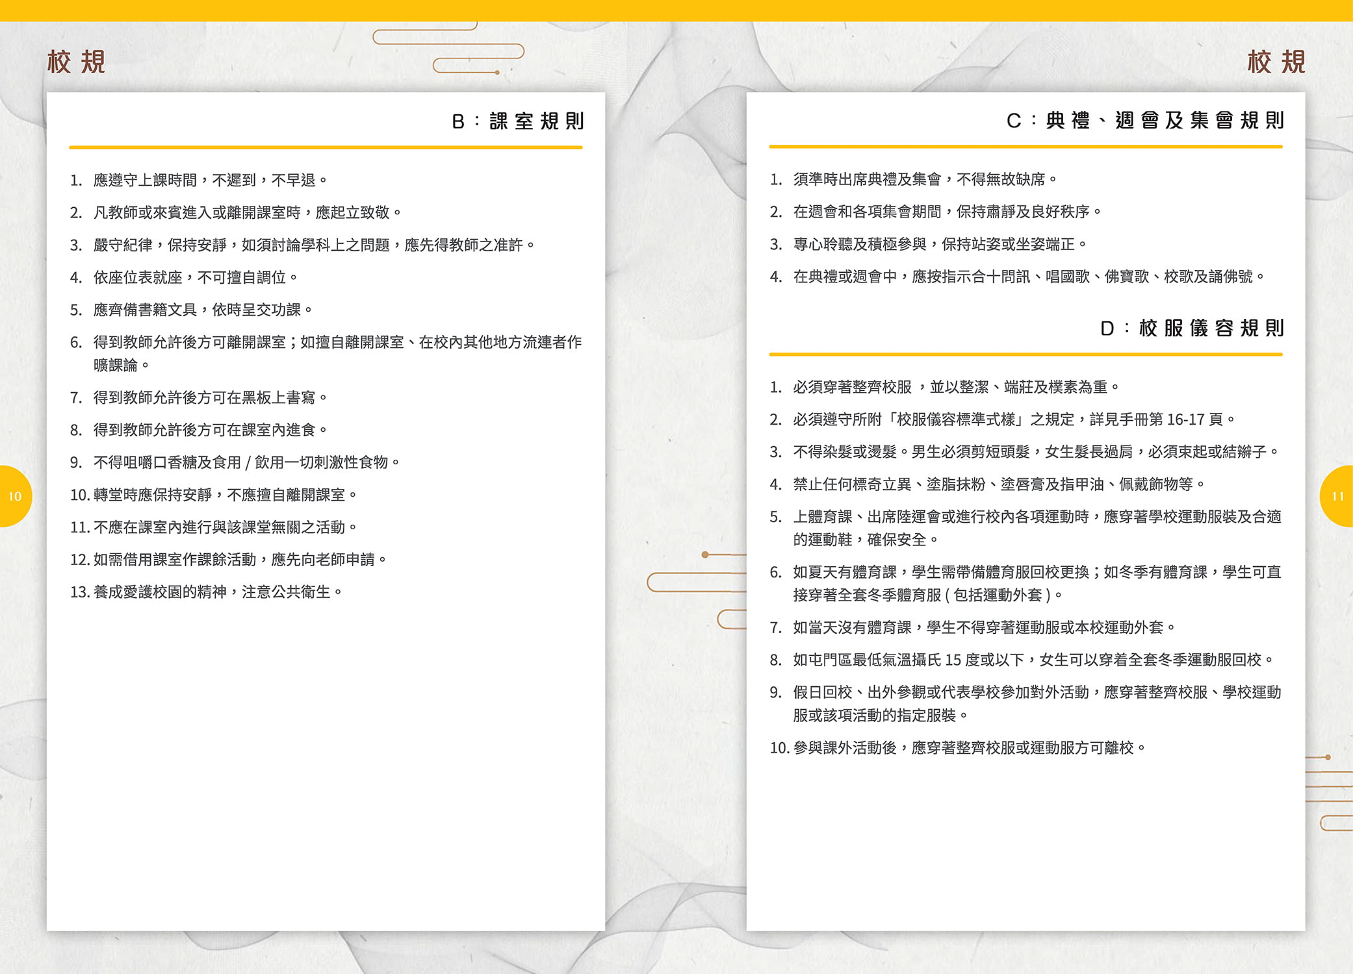This screenshot has width=1353, height=974.
Task: Click the yellow top banner bar
Action: click(x=676, y=10)
